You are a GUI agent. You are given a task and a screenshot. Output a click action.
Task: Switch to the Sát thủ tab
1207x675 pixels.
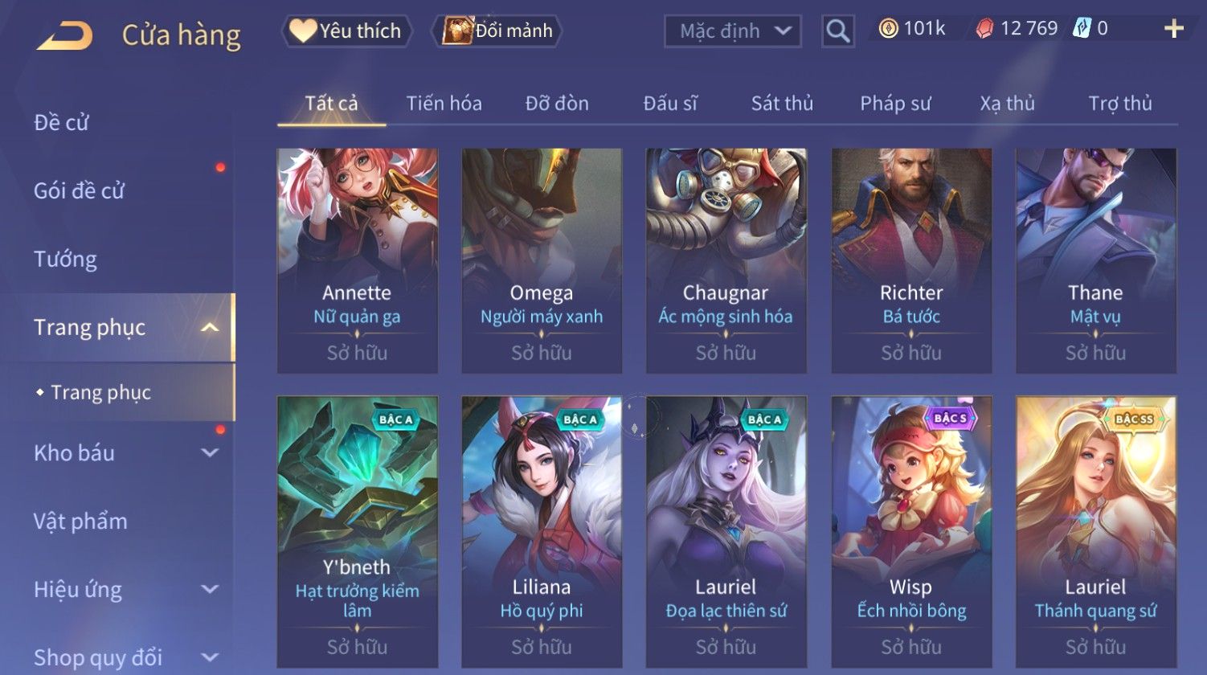click(x=782, y=103)
